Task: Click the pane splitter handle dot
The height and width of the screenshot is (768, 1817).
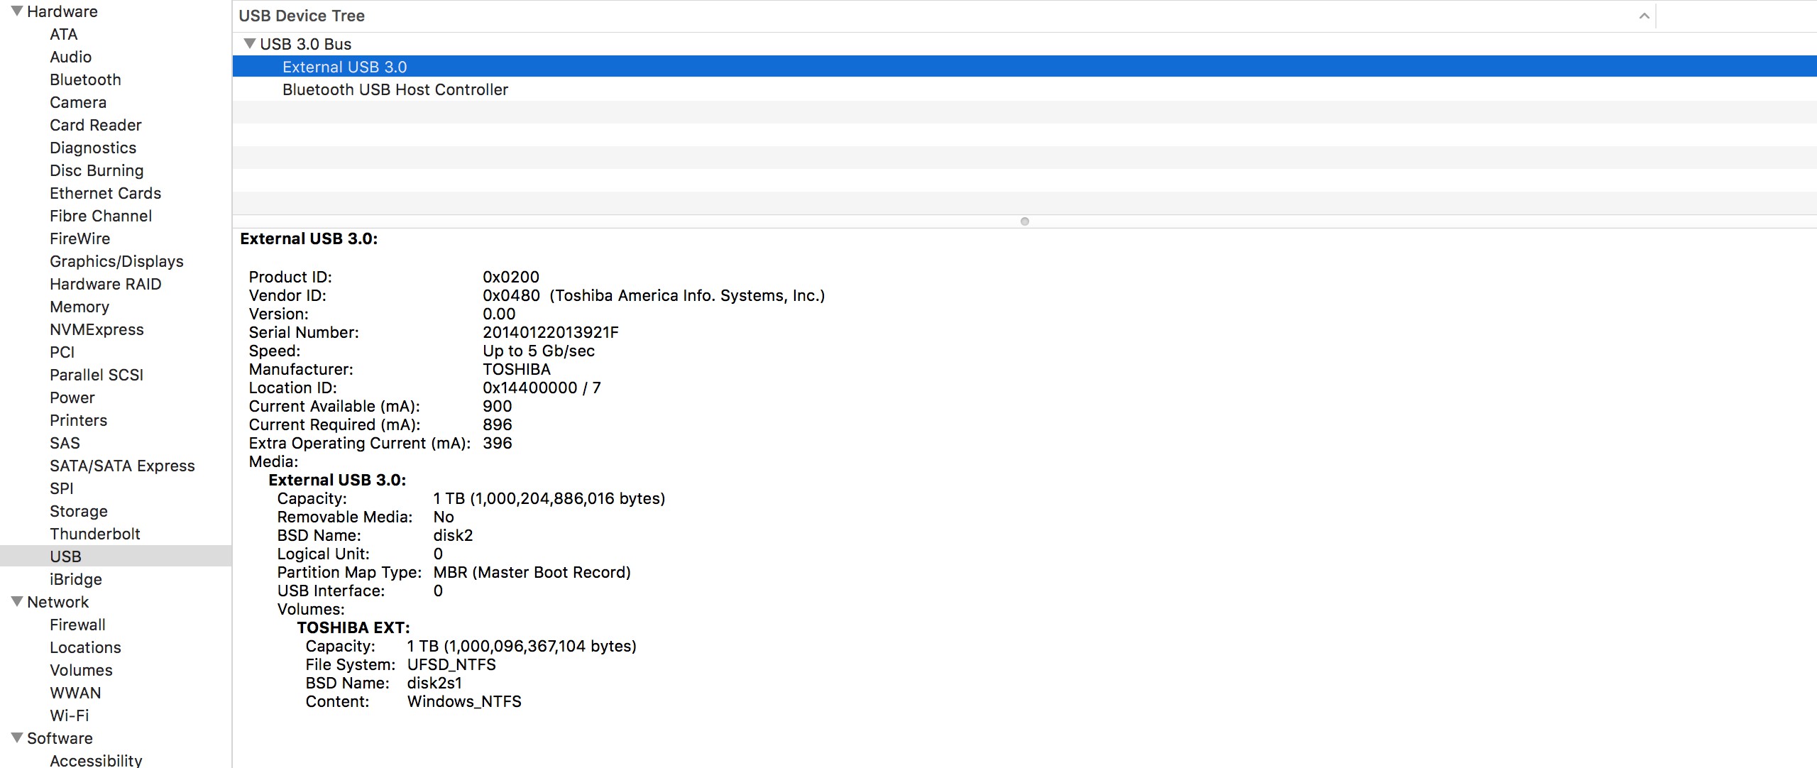Action: (1024, 221)
